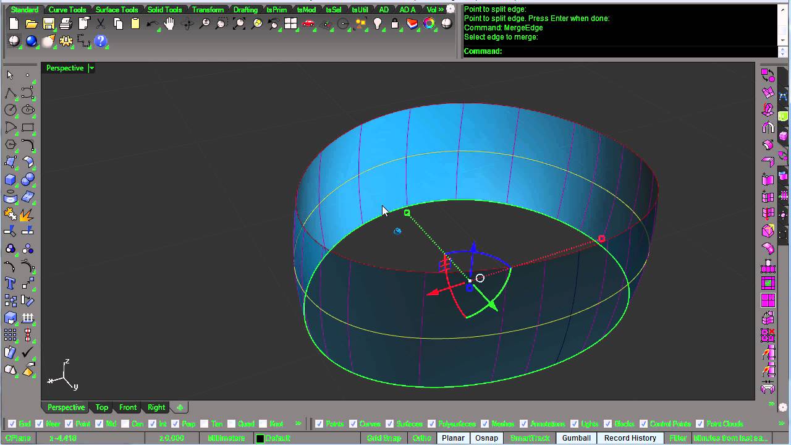The image size is (791, 445).
Task: Toggle Gumball in the status bar
Action: [577, 438]
